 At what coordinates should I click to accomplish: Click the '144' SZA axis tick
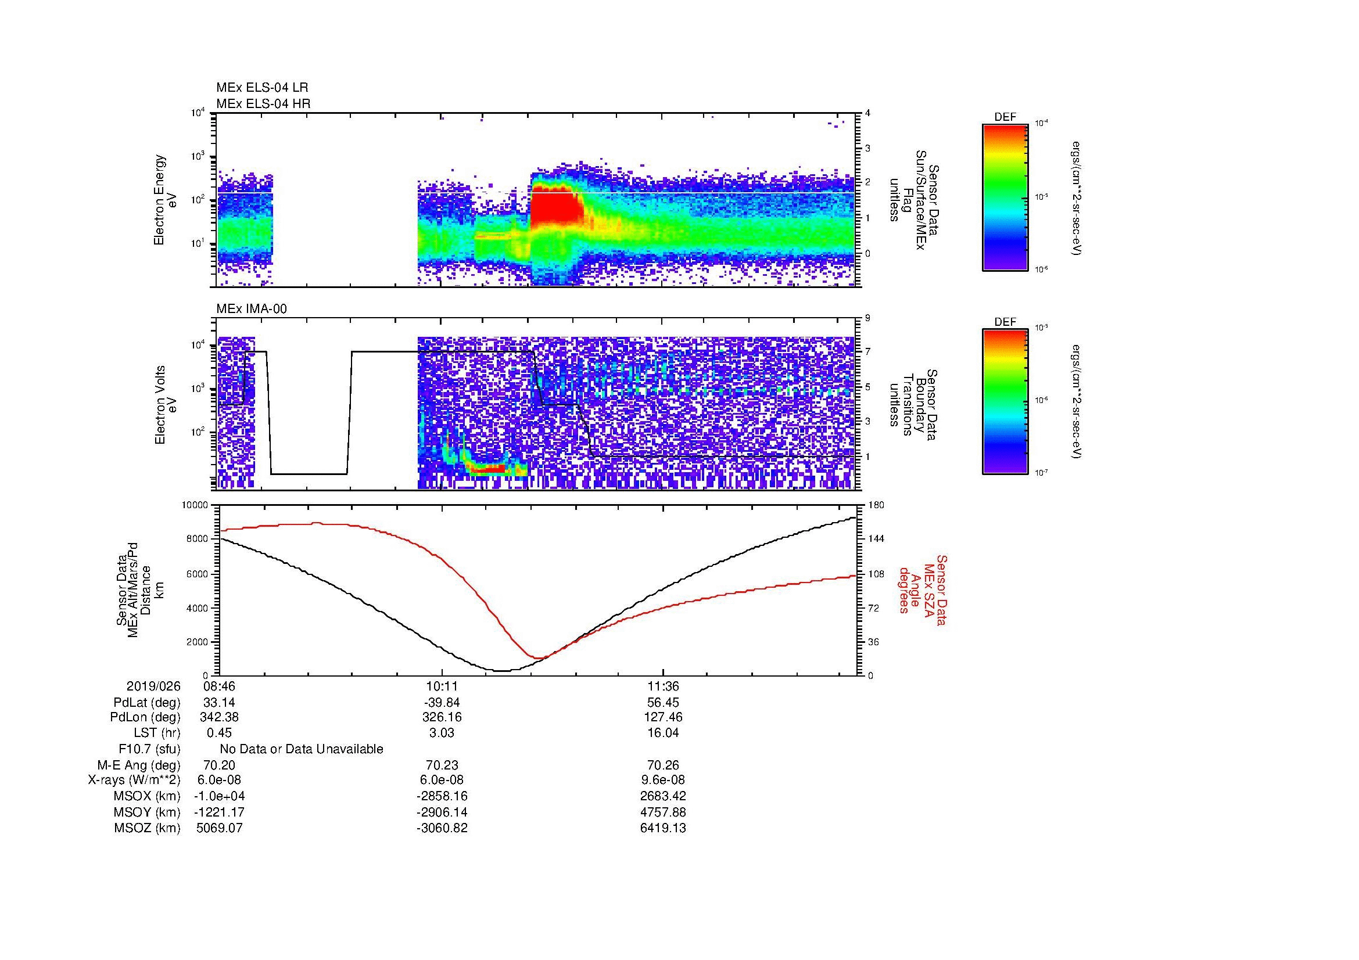pos(876,539)
